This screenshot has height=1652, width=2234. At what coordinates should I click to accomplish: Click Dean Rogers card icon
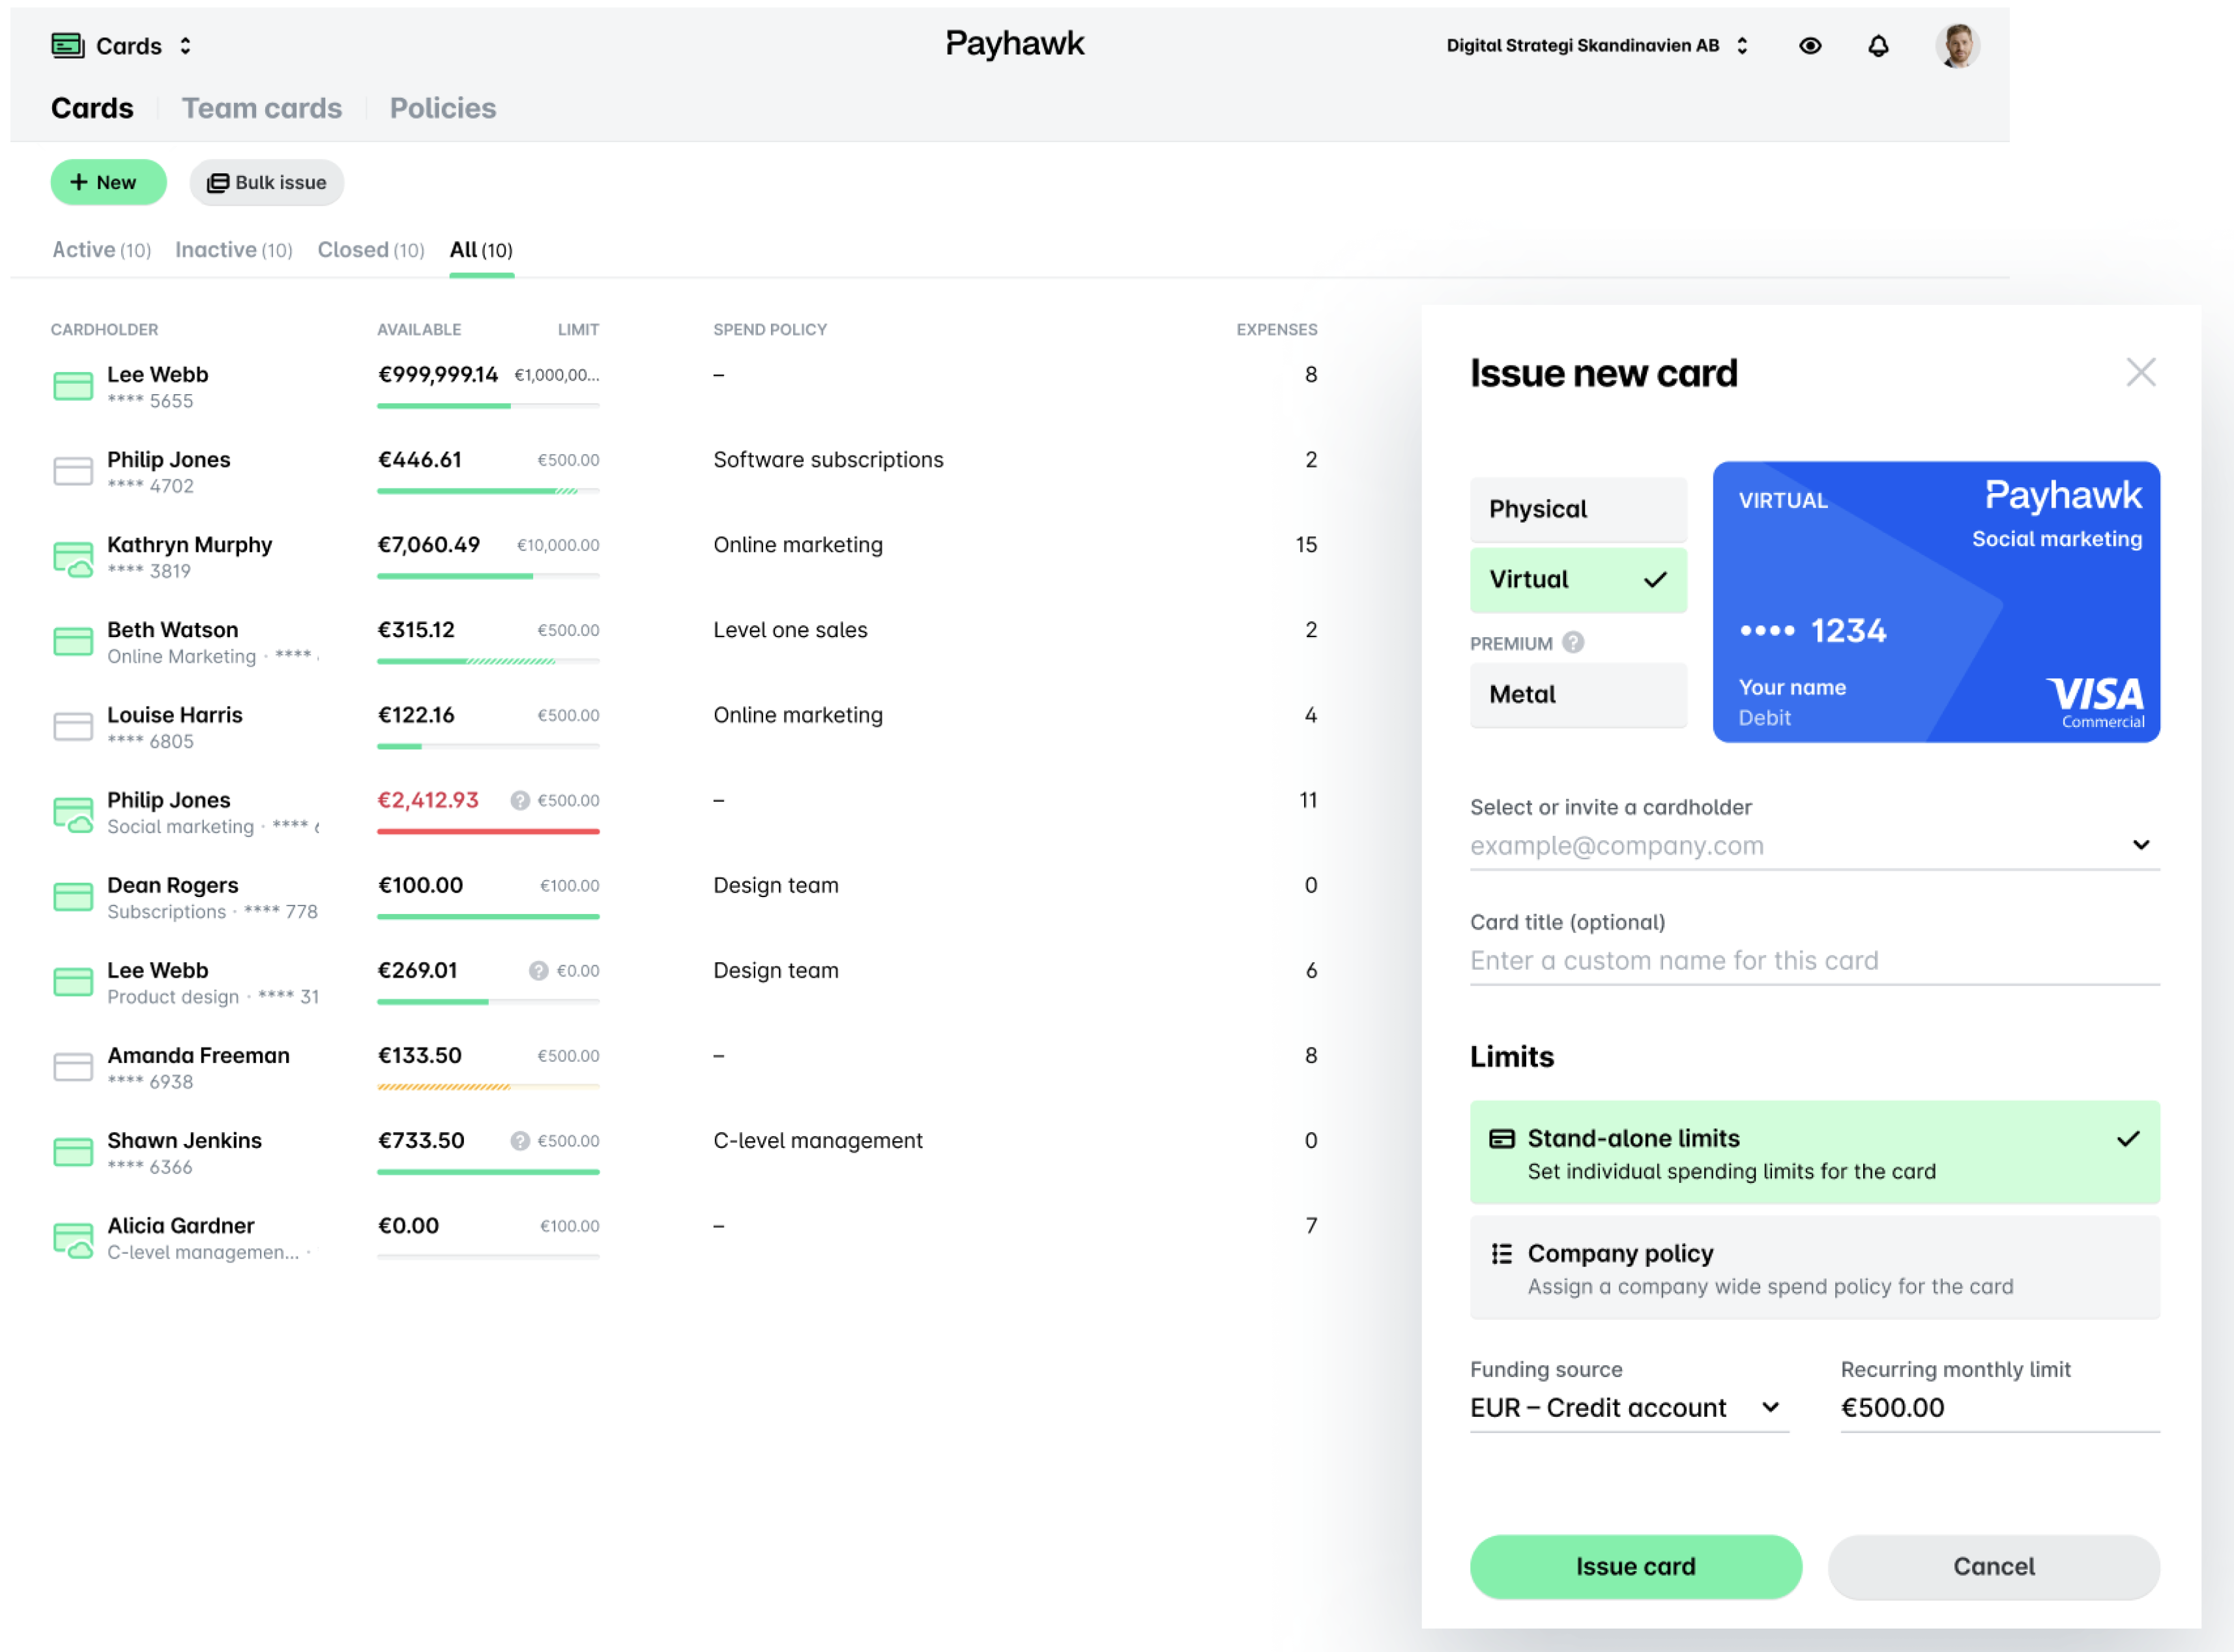click(x=72, y=897)
